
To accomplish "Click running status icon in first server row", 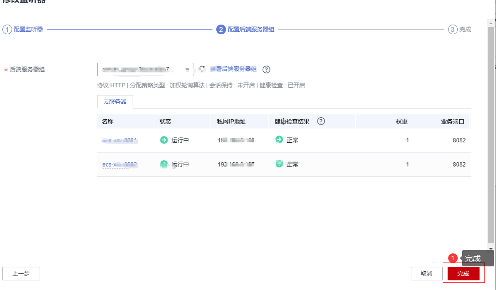I will click(164, 140).
